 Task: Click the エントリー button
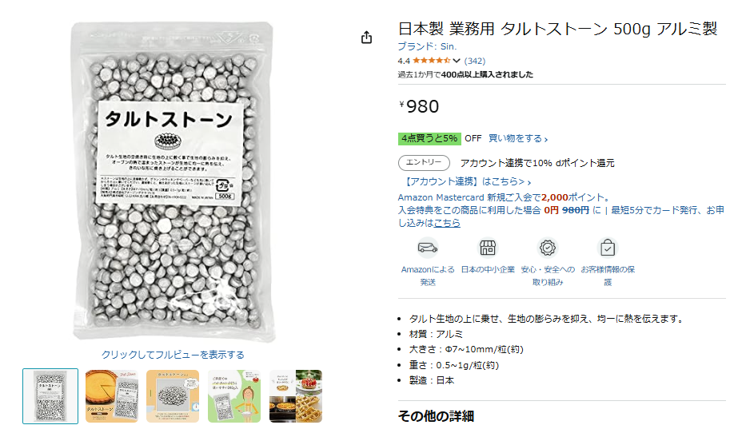(424, 163)
